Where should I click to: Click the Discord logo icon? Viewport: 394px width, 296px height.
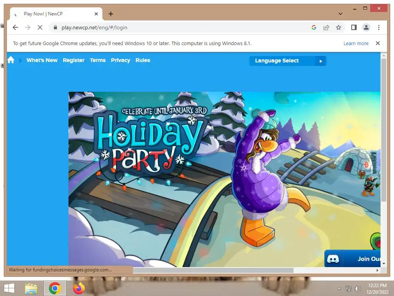tap(333, 259)
